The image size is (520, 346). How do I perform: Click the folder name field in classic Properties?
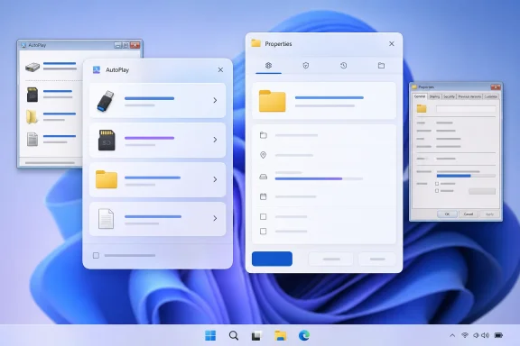(x=466, y=109)
